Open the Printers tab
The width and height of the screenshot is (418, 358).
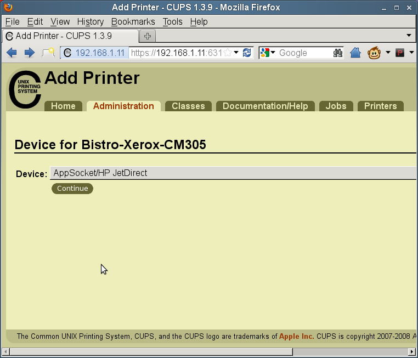380,106
